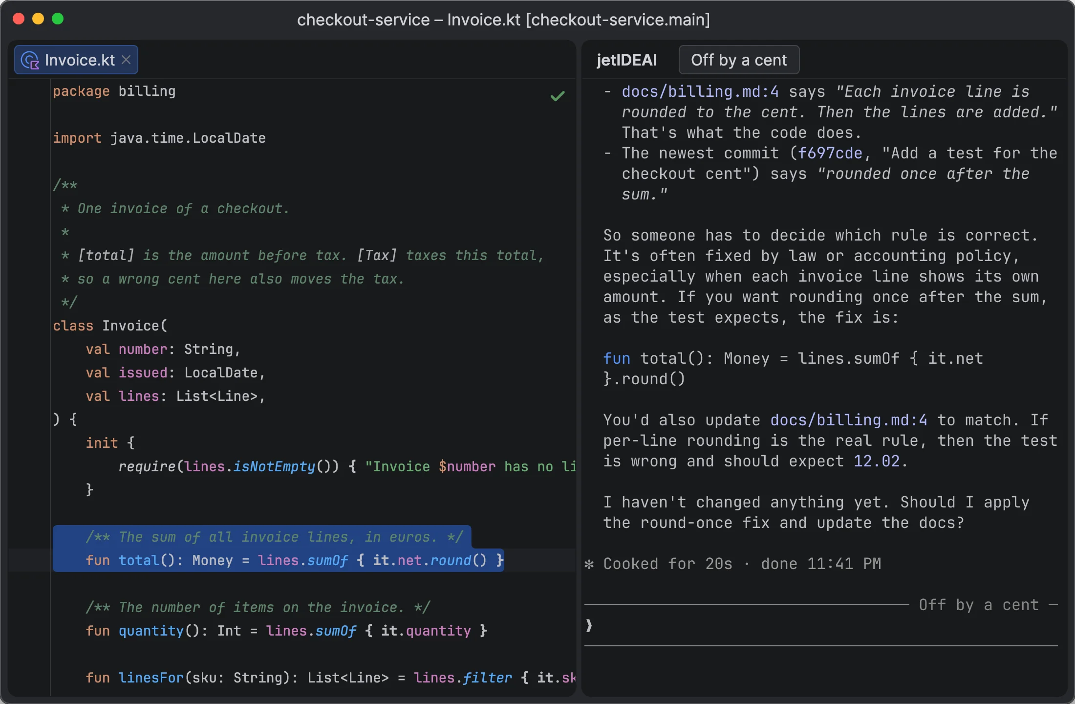Click the yellow minimize window button
Image resolution: width=1075 pixels, height=704 pixels.
point(38,19)
